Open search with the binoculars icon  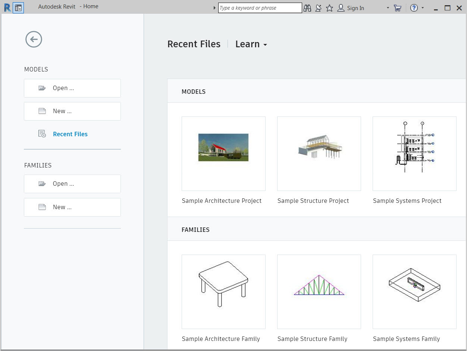307,8
